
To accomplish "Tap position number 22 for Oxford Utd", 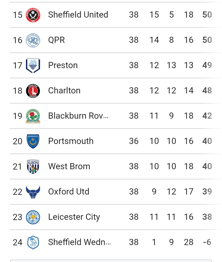I will 18,192.
